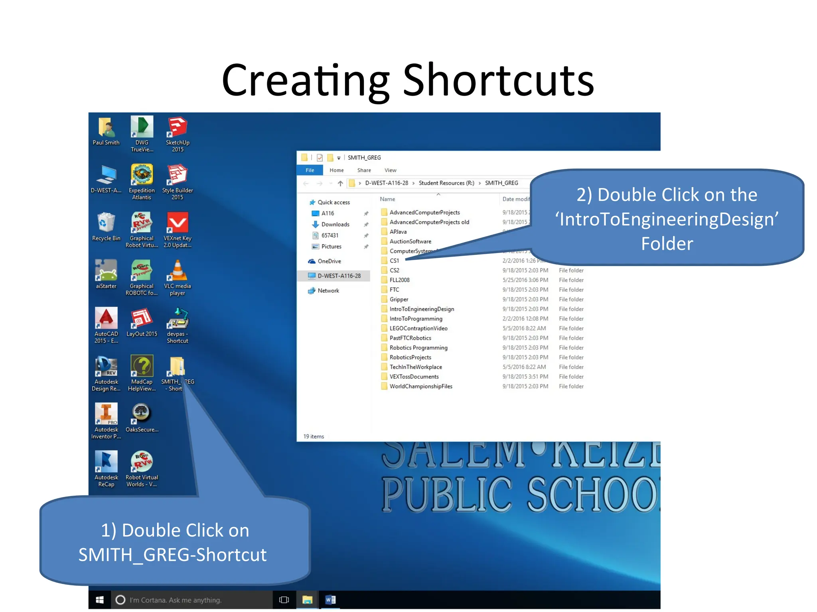Click the Properties checkmark icon in title bar

click(x=320, y=158)
